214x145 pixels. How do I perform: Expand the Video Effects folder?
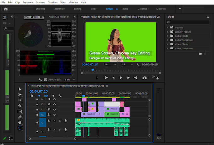click(167, 44)
